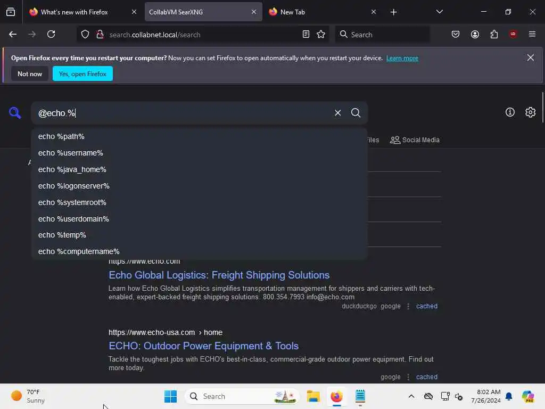The image size is (545, 409).
Task: Toggle reader view icon
Action: [306, 34]
